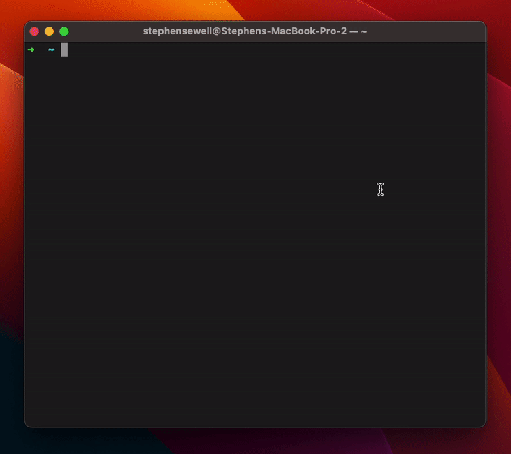Click the bottom-left corner of terminal window
Screen dimensions: 511x454
(x=26, y=425)
